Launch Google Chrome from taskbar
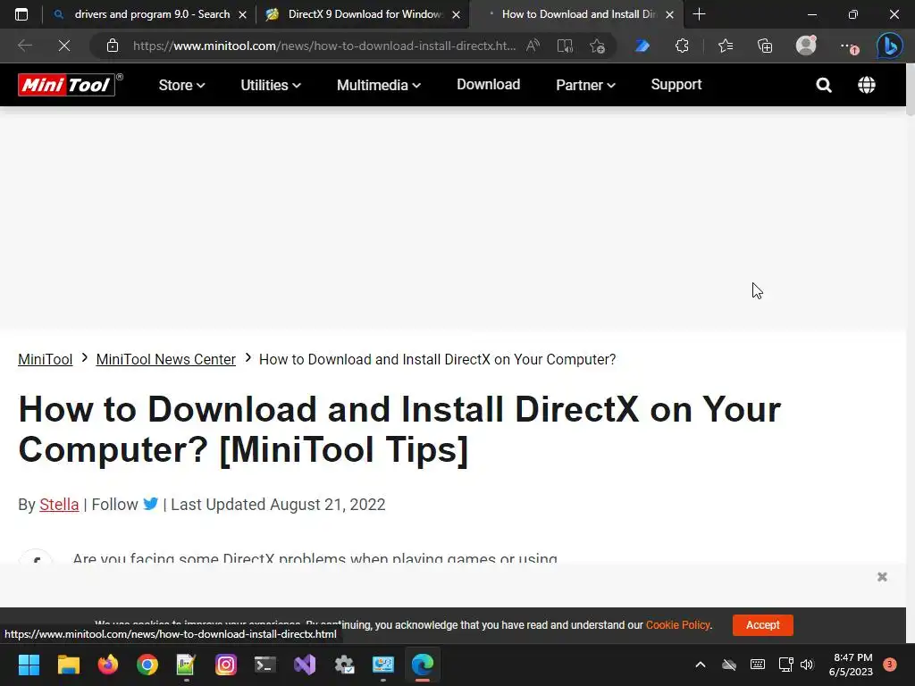Viewport: 915px width, 686px height. click(147, 665)
